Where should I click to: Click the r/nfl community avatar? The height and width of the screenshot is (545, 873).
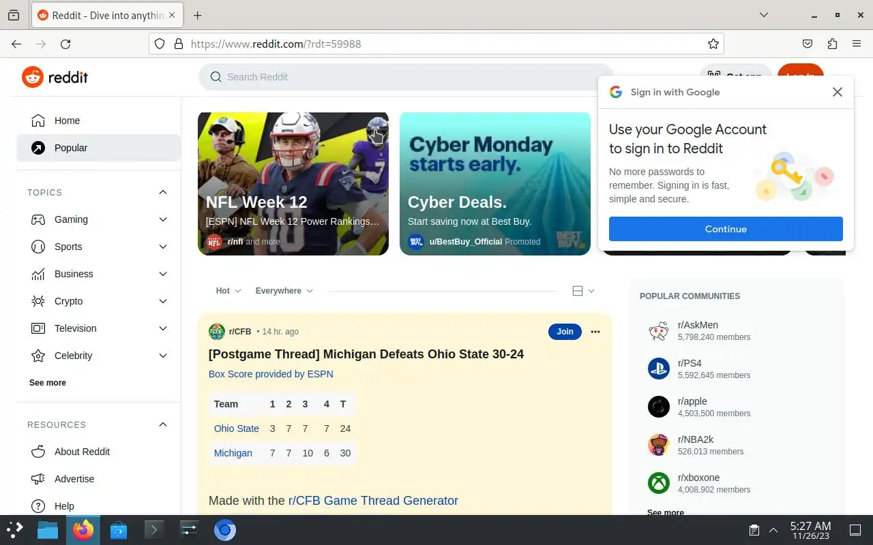(214, 242)
